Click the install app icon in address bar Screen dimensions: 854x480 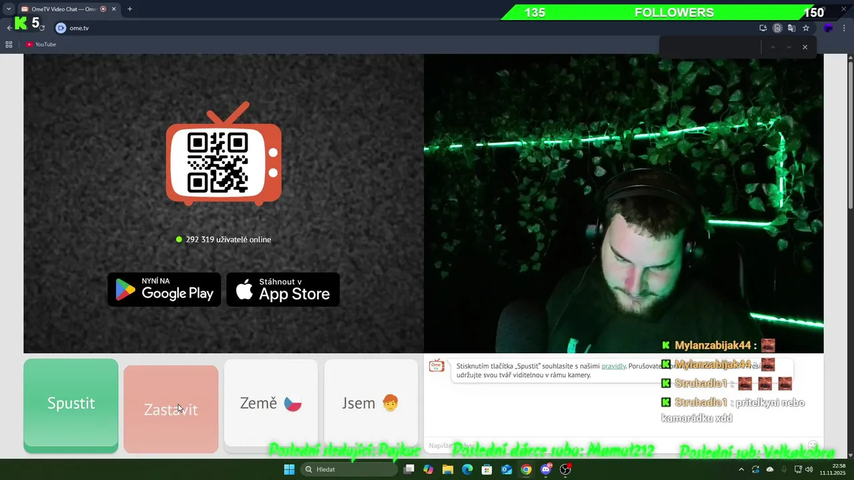point(763,28)
